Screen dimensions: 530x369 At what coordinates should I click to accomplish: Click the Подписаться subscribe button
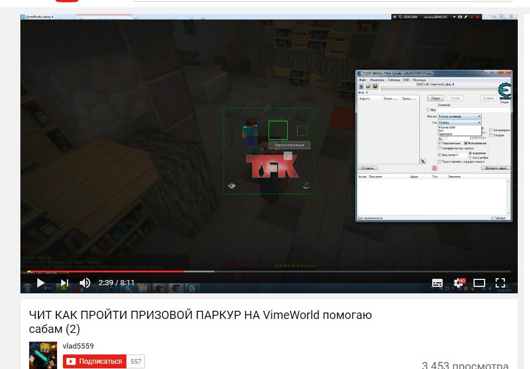[x=94, y=361]
